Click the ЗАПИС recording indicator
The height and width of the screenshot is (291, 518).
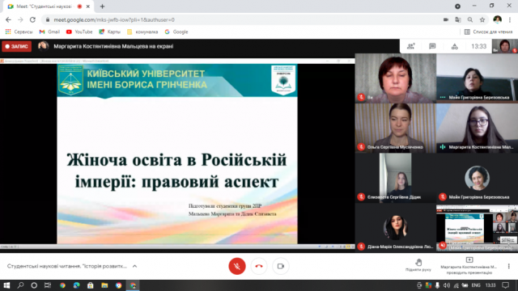[x=16, y=47]
